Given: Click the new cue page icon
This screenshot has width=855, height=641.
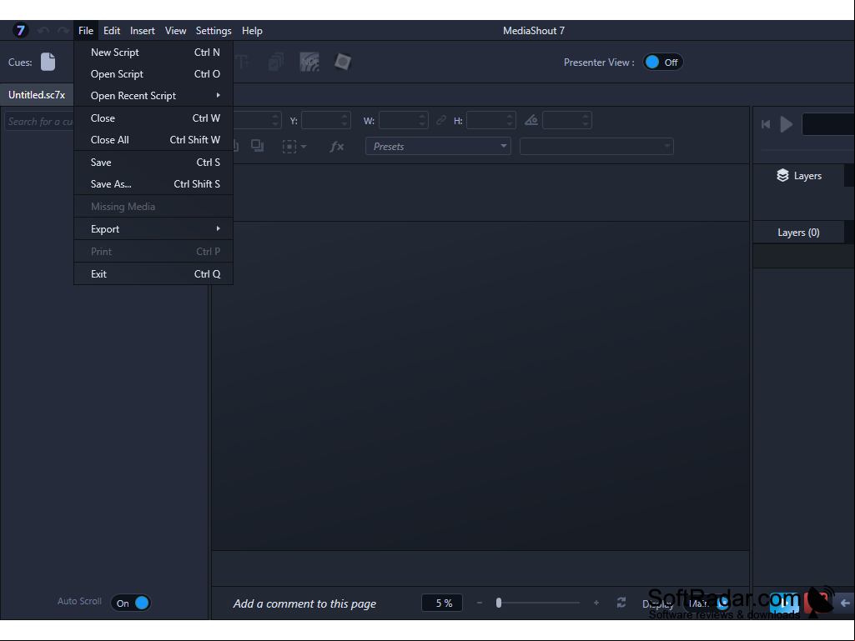Looking at the screenshot, I should tap(48, 62).
